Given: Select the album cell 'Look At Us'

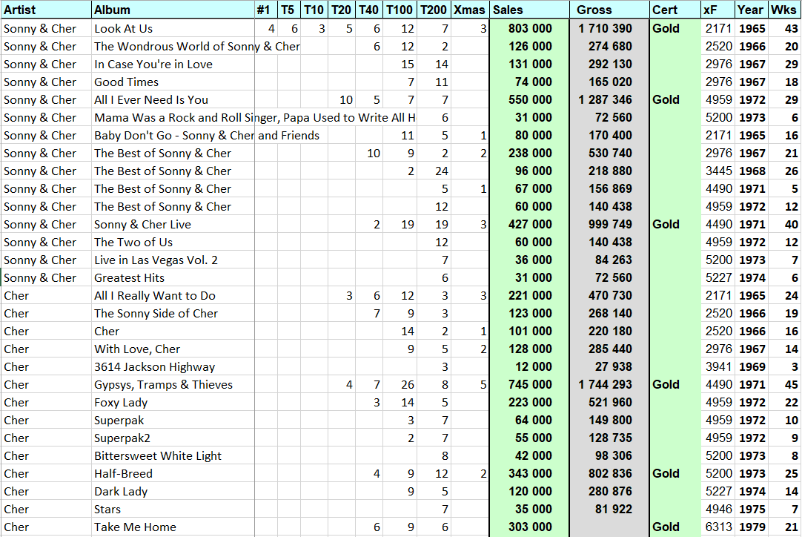Looking at the screenshot, I should [x=173, y=29].
